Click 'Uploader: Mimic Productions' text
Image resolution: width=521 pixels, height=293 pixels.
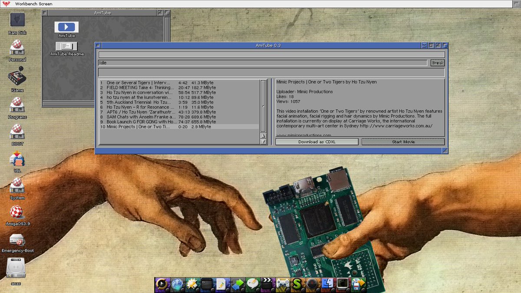click(304, 92)
